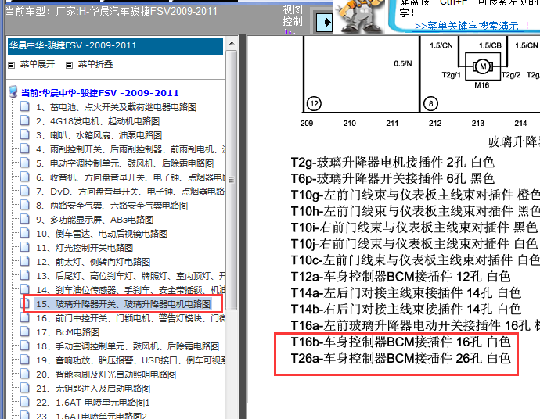The width and height of the screenshot is (540, 419).
Task: Click text T12a-车身控制器BCM接插件 12孔 白色
Action: 401,277
